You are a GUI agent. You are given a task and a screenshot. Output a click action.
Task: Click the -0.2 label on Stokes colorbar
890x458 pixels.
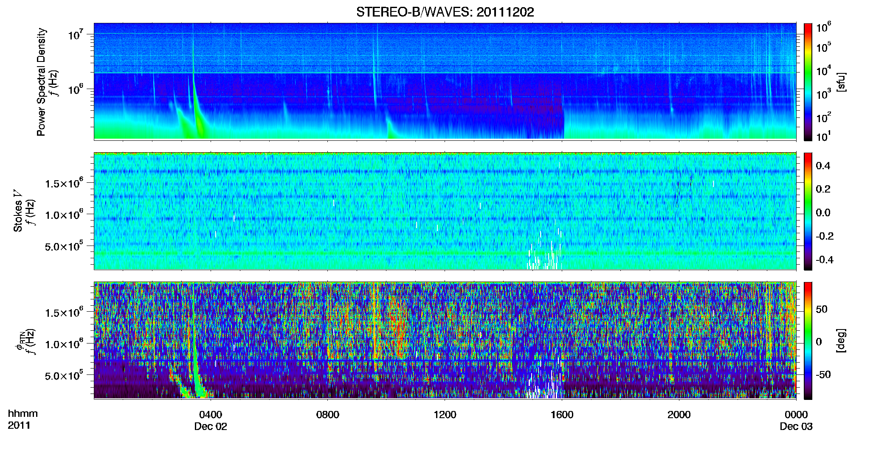pyautogui.click(x=825, y=236)
